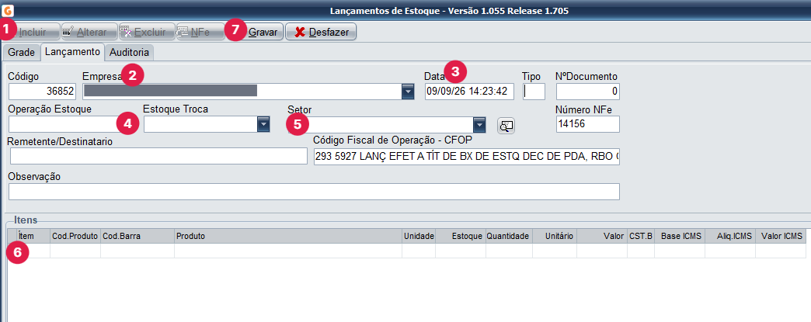The image size is (811, 322).
Task: Click the Remetente/Destinatario field
Action: pos(158,156)
